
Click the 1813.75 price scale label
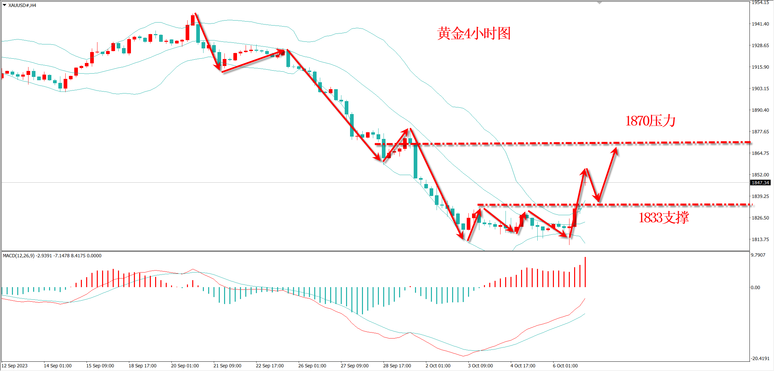760,239
